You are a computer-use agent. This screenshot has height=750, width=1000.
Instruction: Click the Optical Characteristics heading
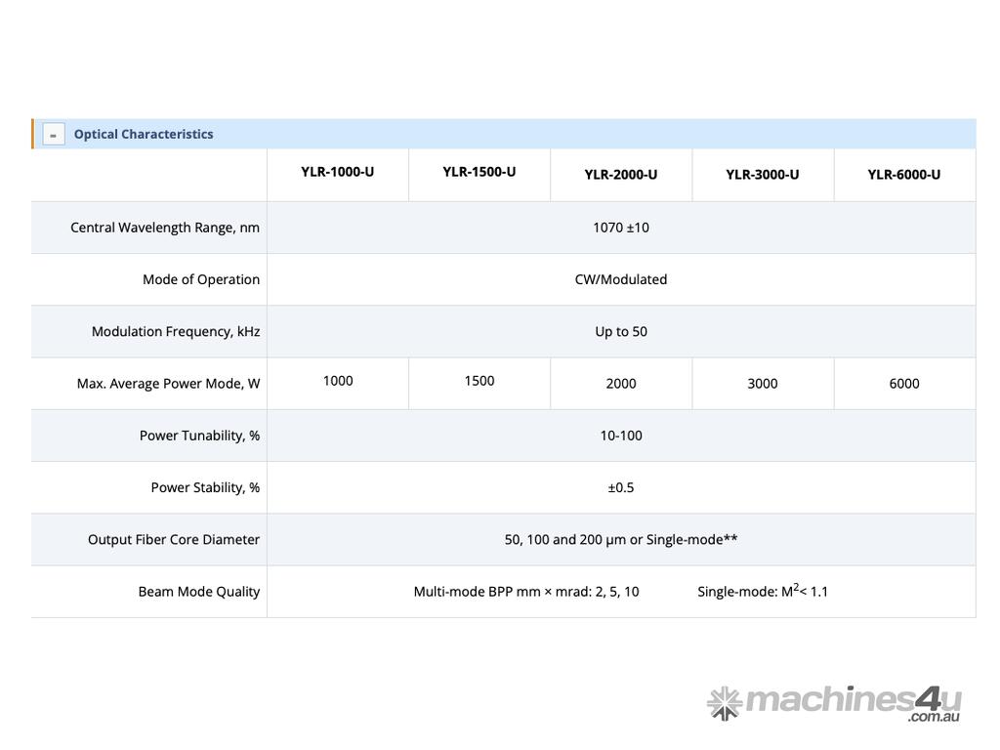coord(144,135)
